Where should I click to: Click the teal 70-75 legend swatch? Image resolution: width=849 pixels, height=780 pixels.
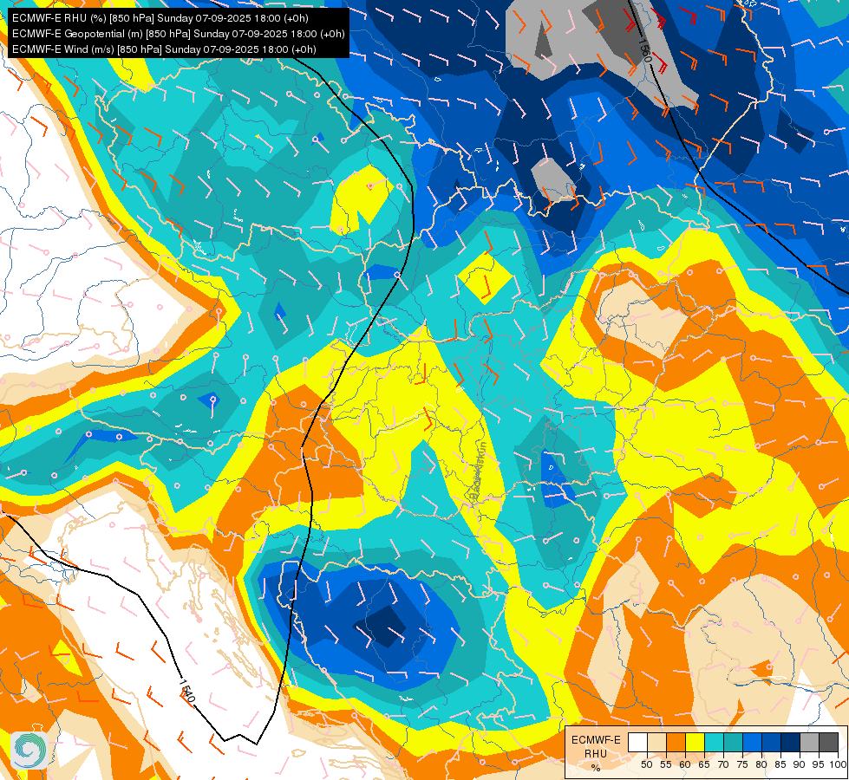point(733,743)
